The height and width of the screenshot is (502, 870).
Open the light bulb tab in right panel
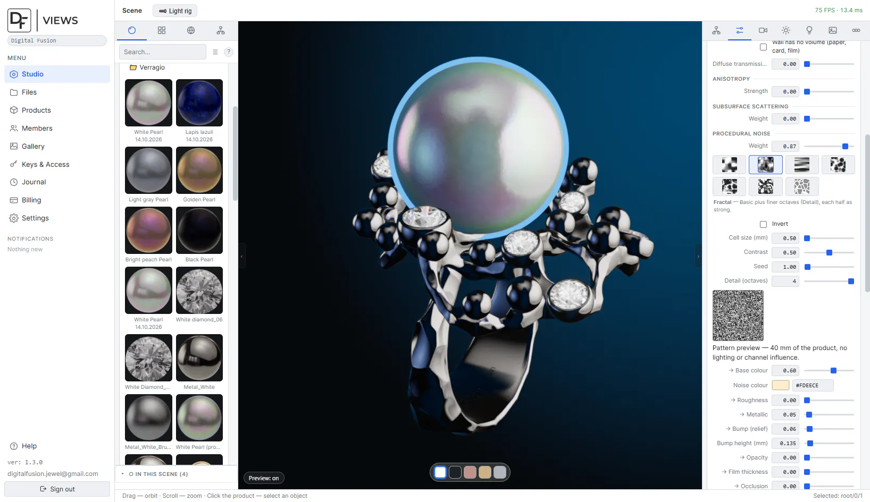pyautogui.click(x=809, y=30)
